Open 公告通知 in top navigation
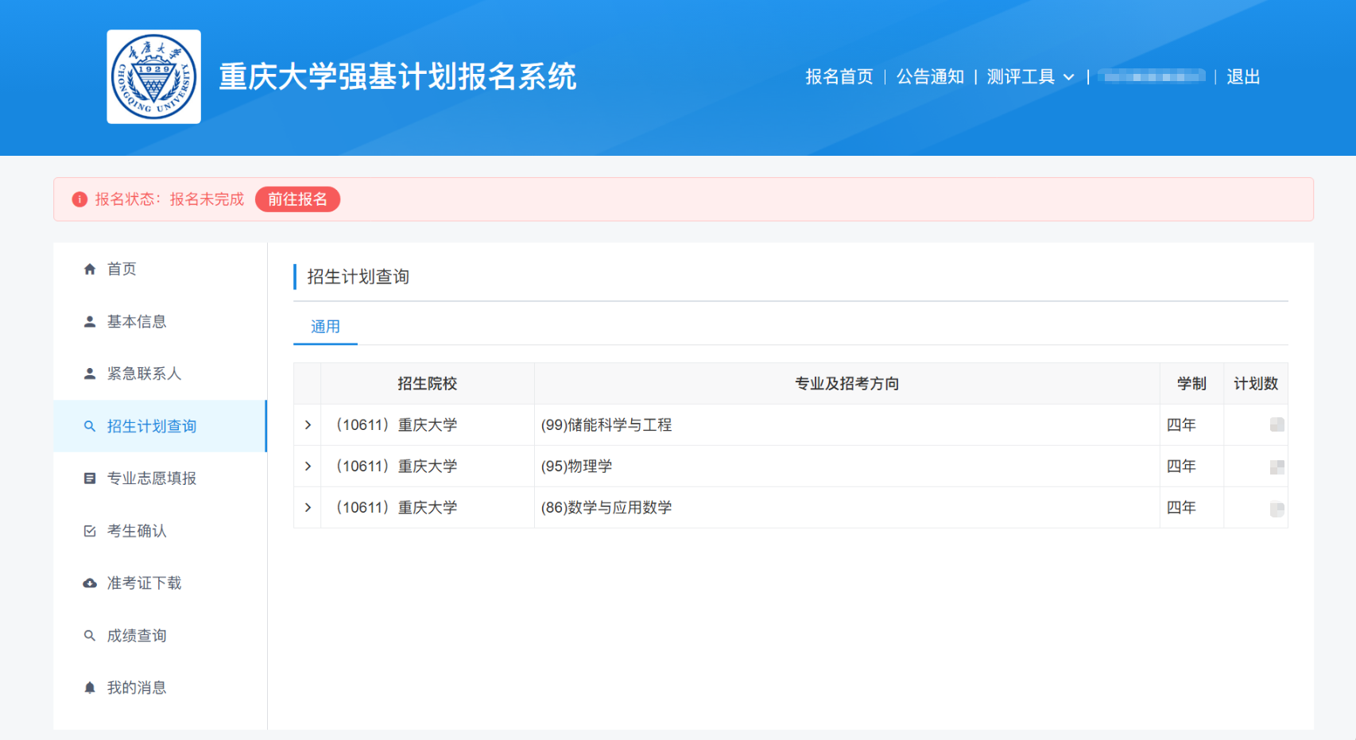Image resolution: width=1356 pixels, height=740 pixels. (x=930, y=77)
